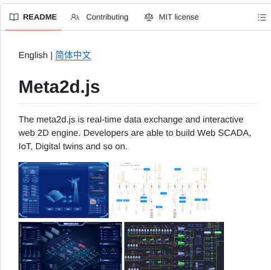Click the scales icon beside MIT license
271x270 pixels.
click(x=149, y=17)
